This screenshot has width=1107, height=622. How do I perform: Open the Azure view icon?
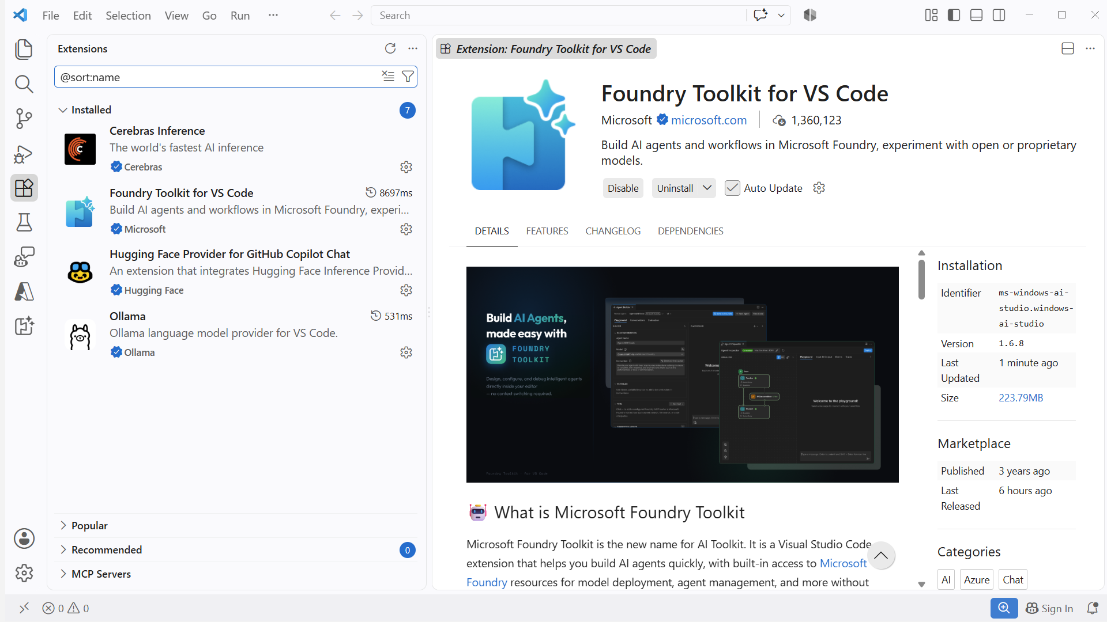pos(24,291)
